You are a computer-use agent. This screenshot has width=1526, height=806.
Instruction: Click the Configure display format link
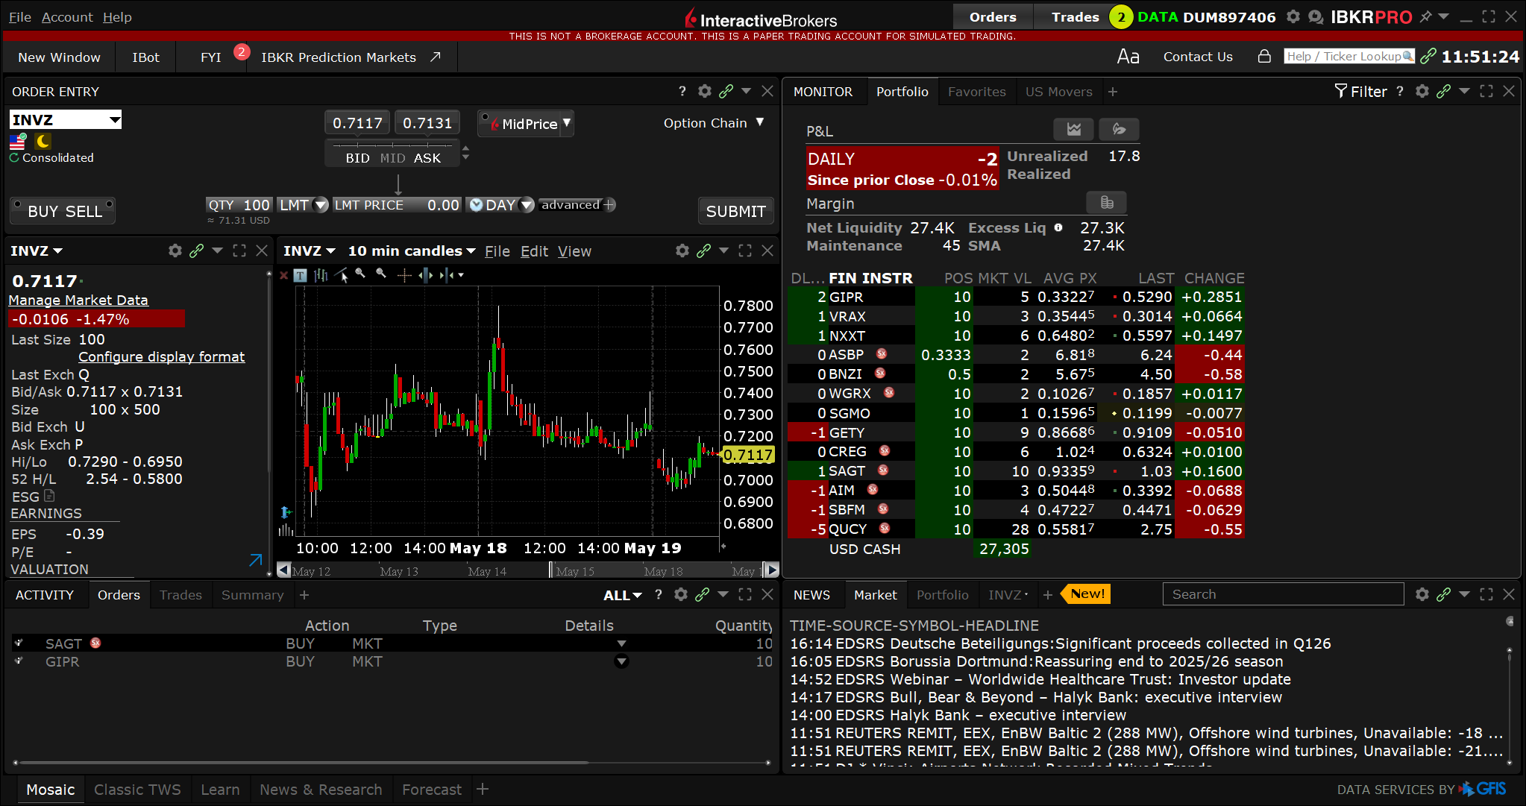161,356
